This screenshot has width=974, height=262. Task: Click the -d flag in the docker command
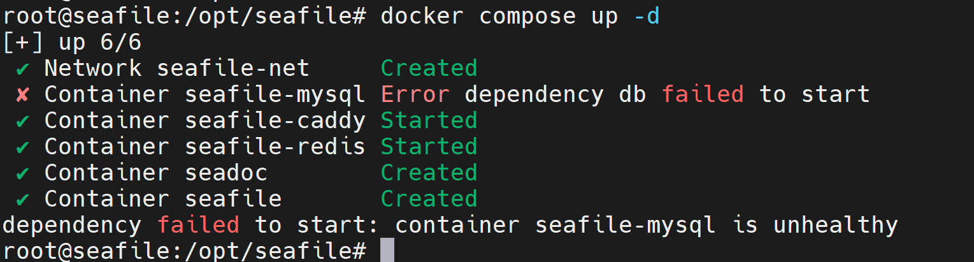coord(647,17)
